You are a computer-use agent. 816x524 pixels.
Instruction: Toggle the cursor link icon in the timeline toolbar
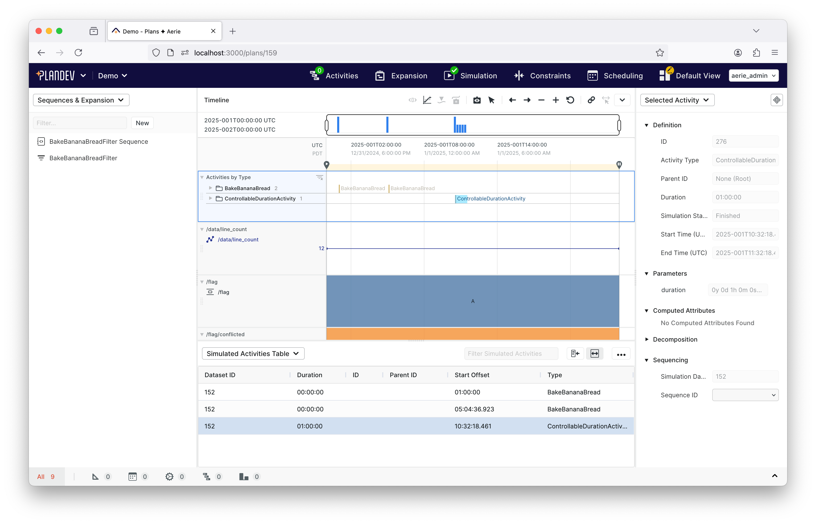591,100
